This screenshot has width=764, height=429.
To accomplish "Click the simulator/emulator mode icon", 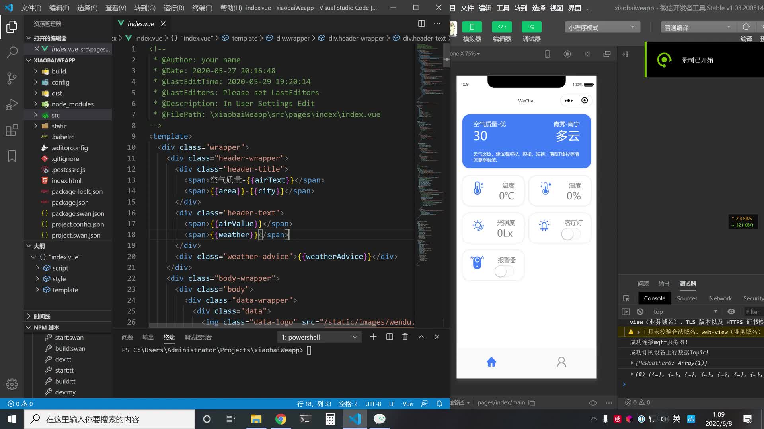I will tap(472, 27).
